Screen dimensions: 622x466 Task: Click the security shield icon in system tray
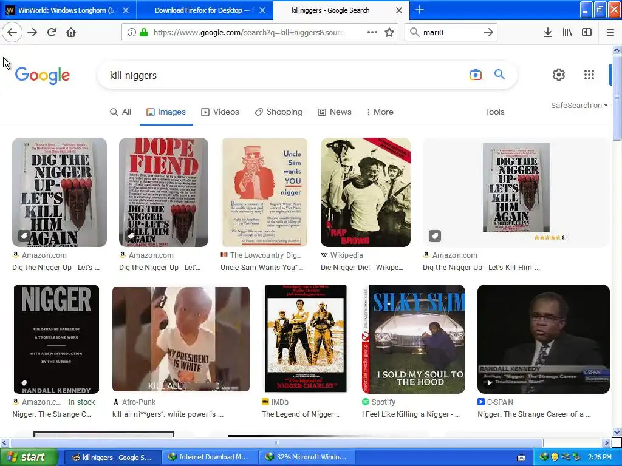click(555, 457)
